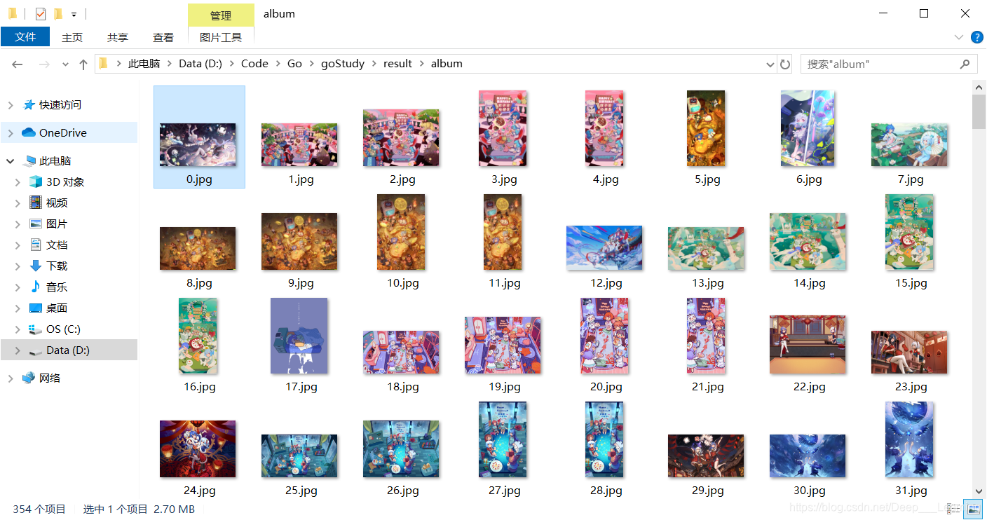Click Data (D:) in the address bar path
This screenshot has height=520, width=987.
[200, 63]
